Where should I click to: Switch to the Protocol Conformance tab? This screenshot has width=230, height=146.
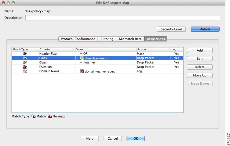tap(78, 39)
